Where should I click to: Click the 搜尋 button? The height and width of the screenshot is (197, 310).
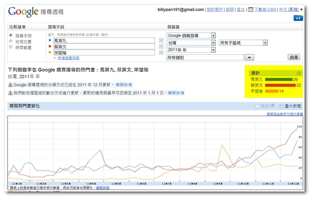pyautogui.click(x=294, y=57)
